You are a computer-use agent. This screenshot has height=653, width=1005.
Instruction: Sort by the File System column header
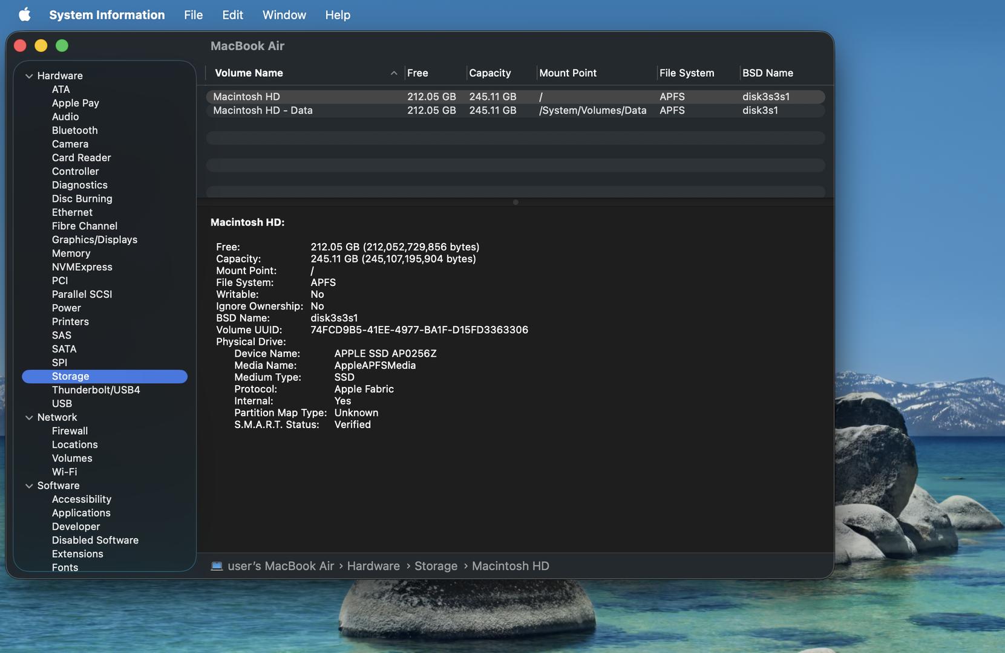686,73
